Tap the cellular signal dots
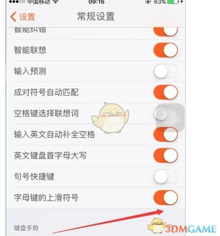The width and height of the screenshot is (220, 236). (17, 2)
